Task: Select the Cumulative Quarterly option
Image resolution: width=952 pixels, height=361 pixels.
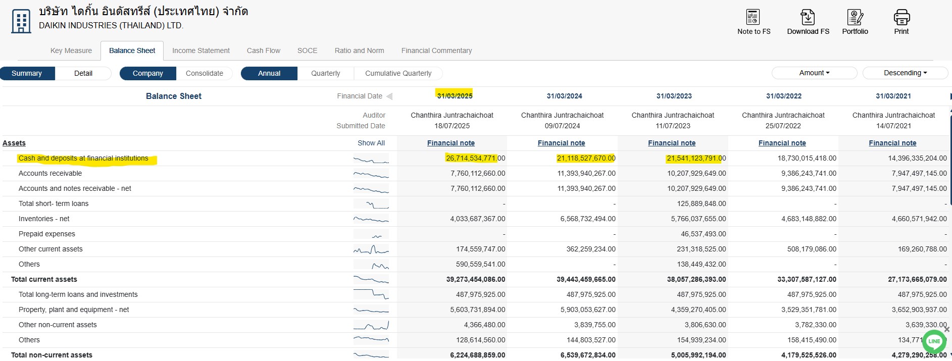Action: (398, 73)
